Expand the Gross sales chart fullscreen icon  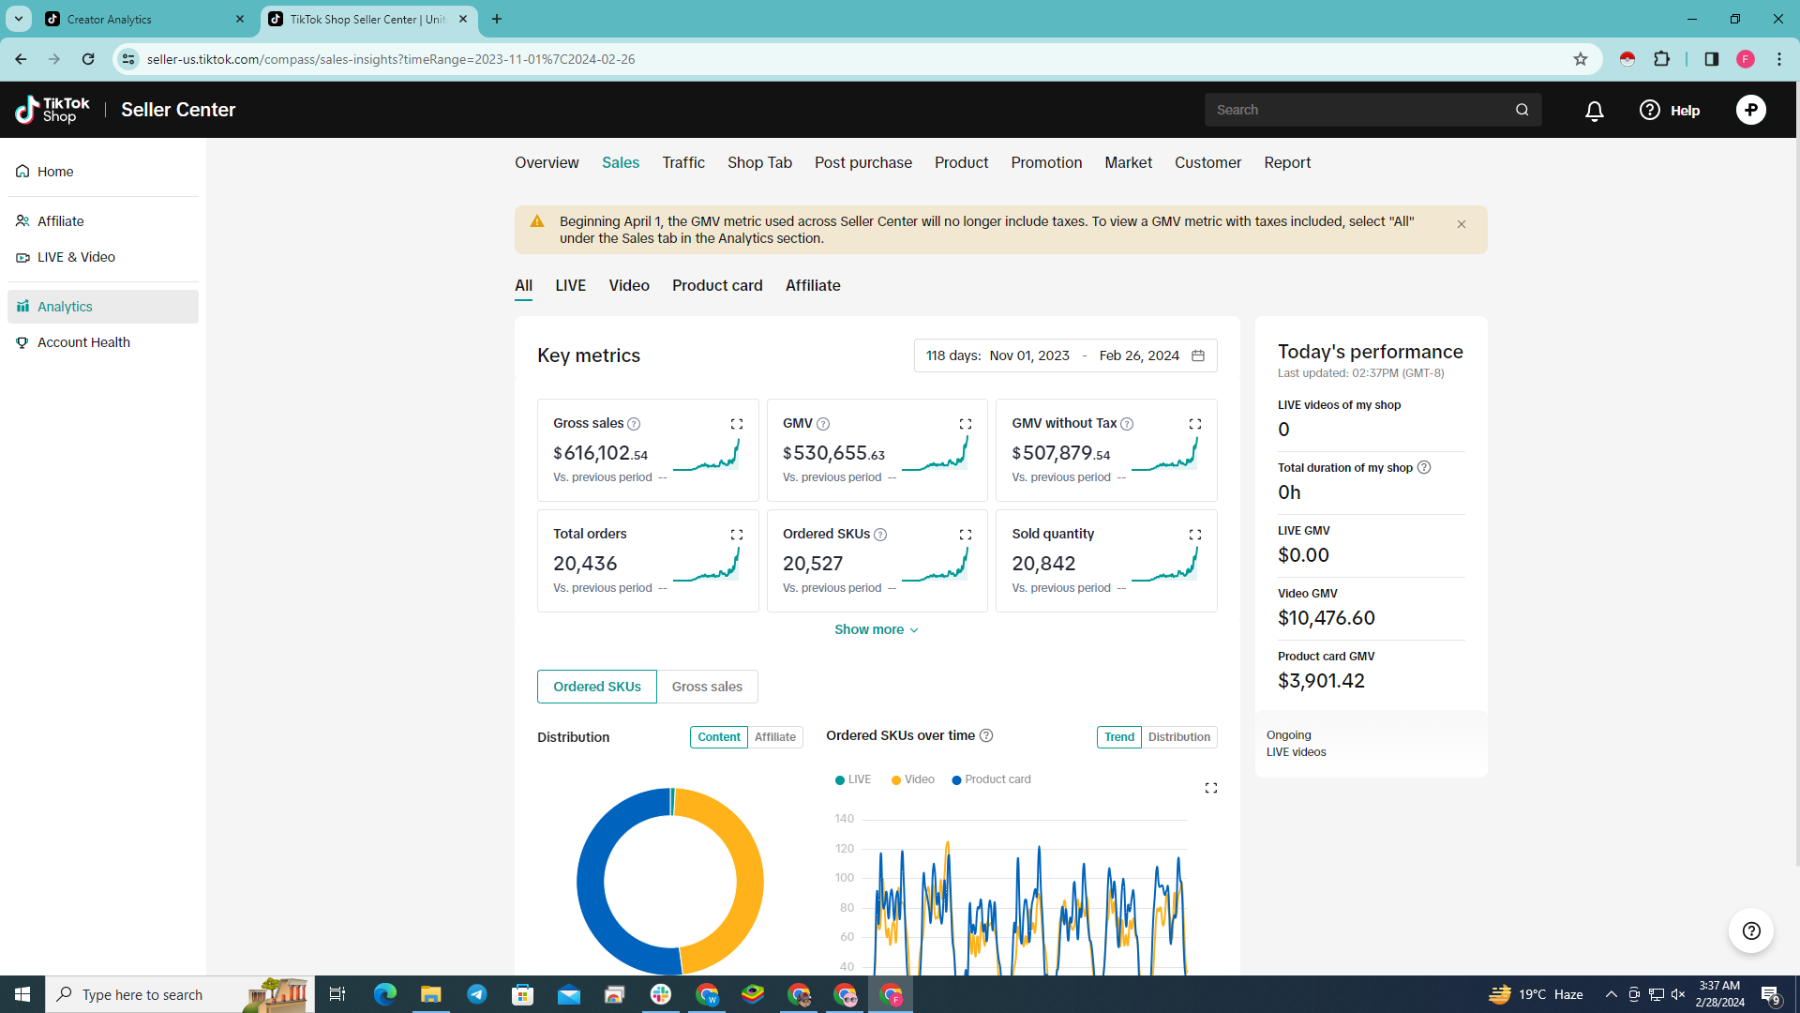tap(737, 424)
